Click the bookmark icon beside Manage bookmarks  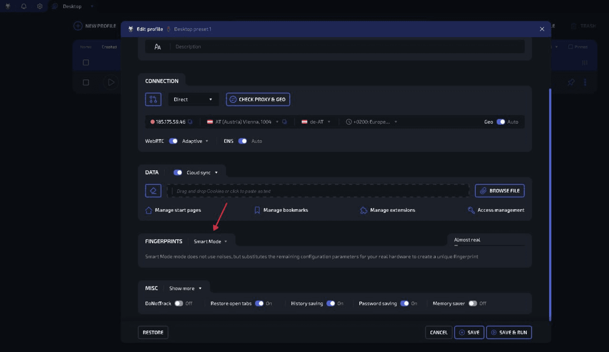(x=257, y=210)
